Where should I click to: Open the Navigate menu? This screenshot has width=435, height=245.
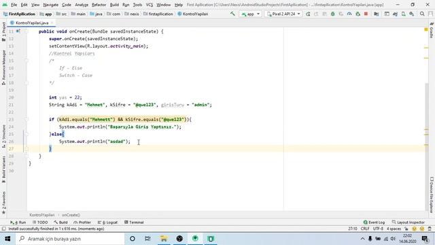(51, 5)
